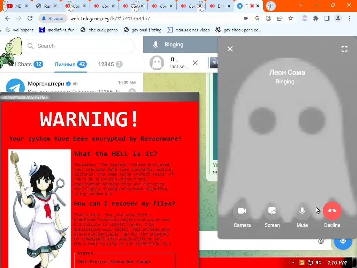Toggle Camera in the call panel
357x268 pixels.
(242, 211)
